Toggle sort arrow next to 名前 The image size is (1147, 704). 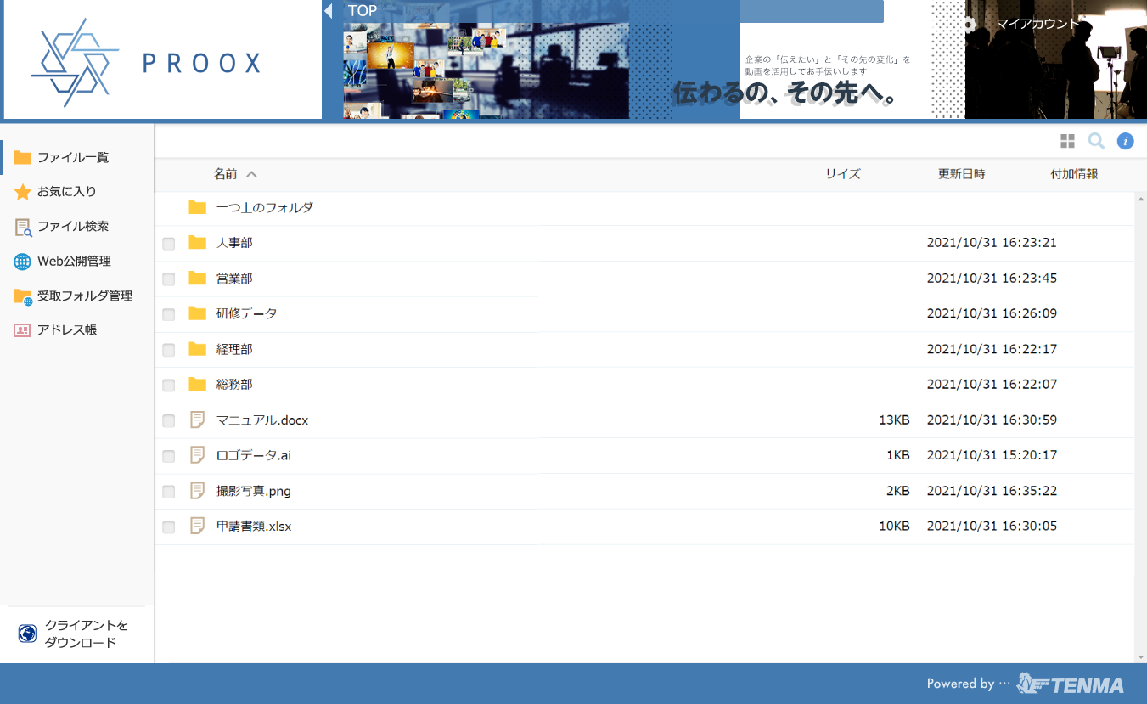point(251,174)
